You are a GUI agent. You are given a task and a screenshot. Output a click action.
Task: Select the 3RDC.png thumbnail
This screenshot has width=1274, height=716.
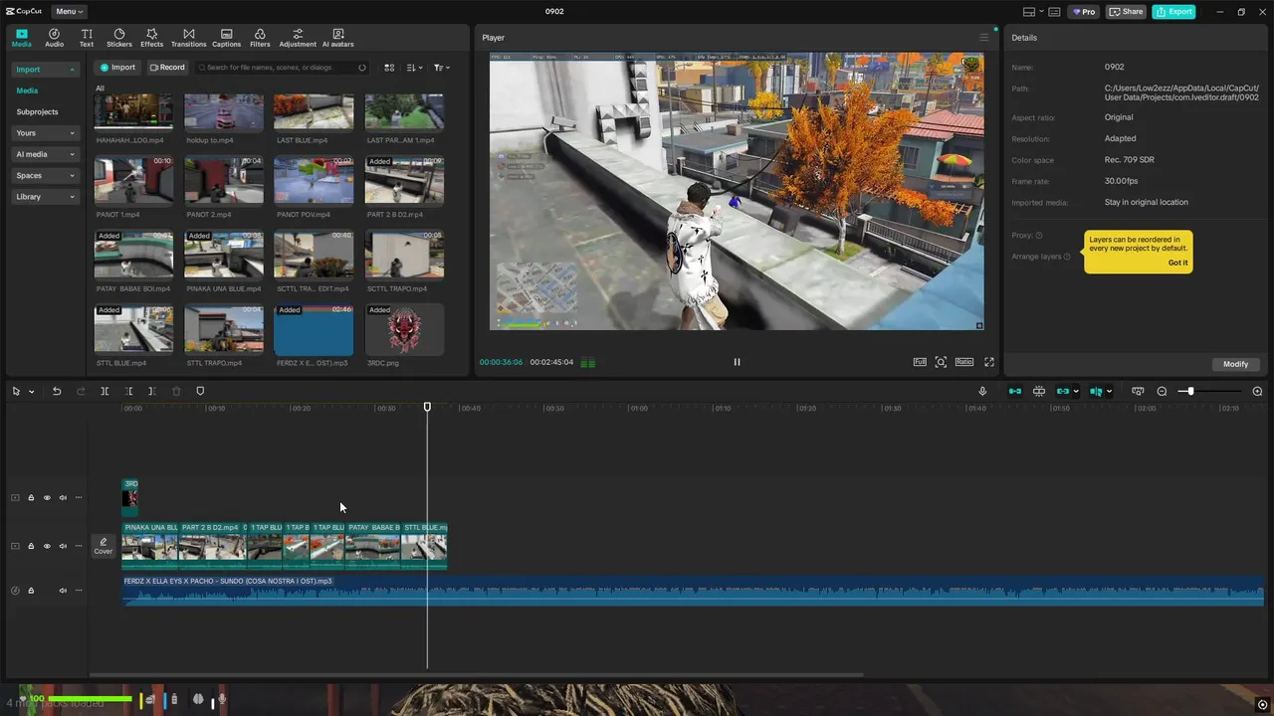tap(404, 329)
